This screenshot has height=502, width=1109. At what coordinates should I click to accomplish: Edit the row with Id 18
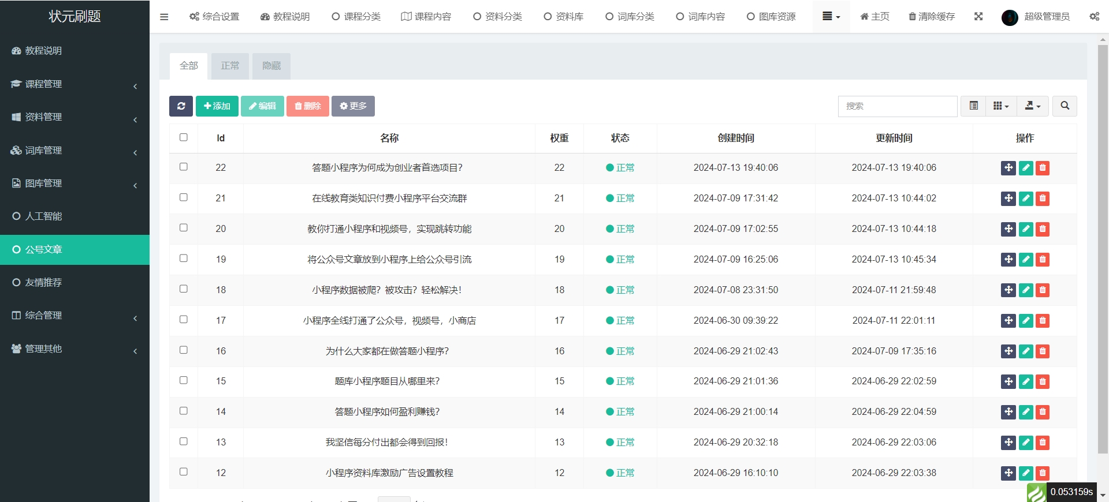(x=1026, y=290)
